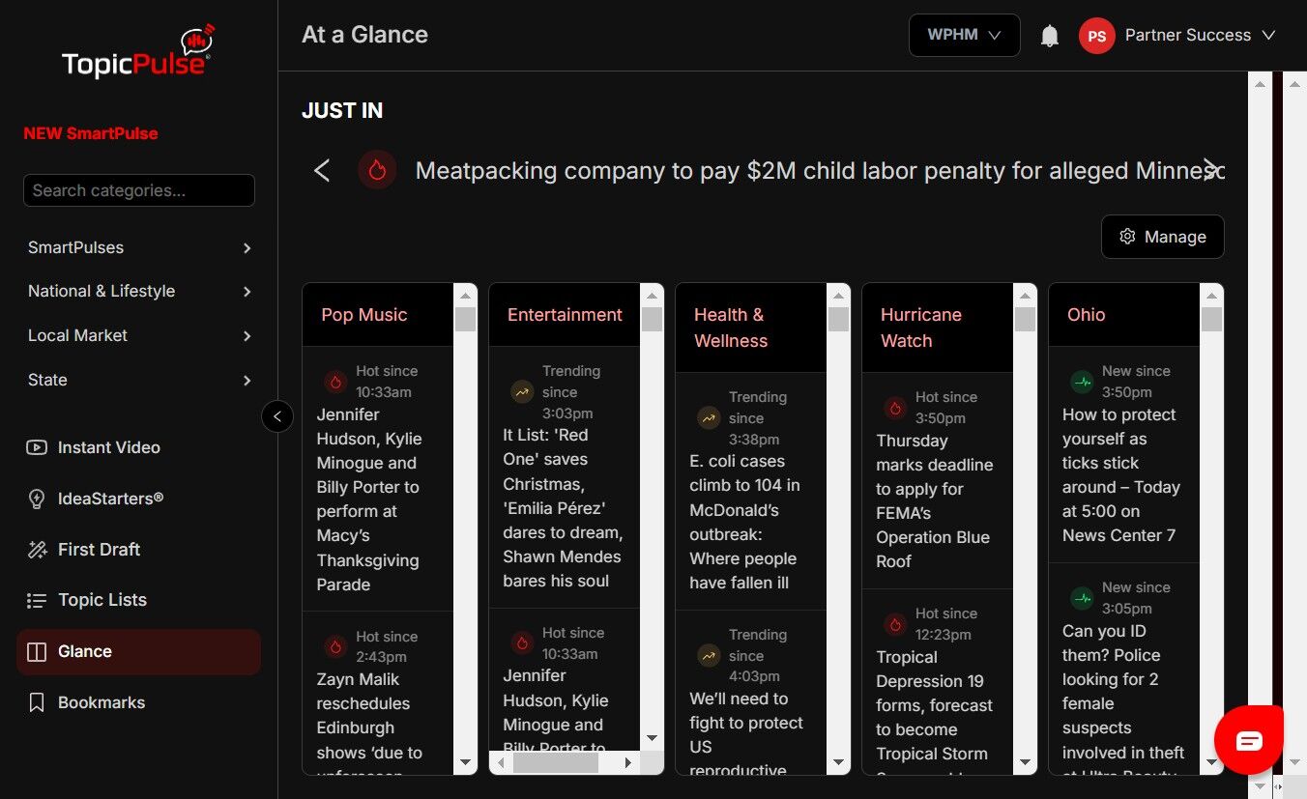
Task: Open the red chat support widget
Action: [1249, 741]
